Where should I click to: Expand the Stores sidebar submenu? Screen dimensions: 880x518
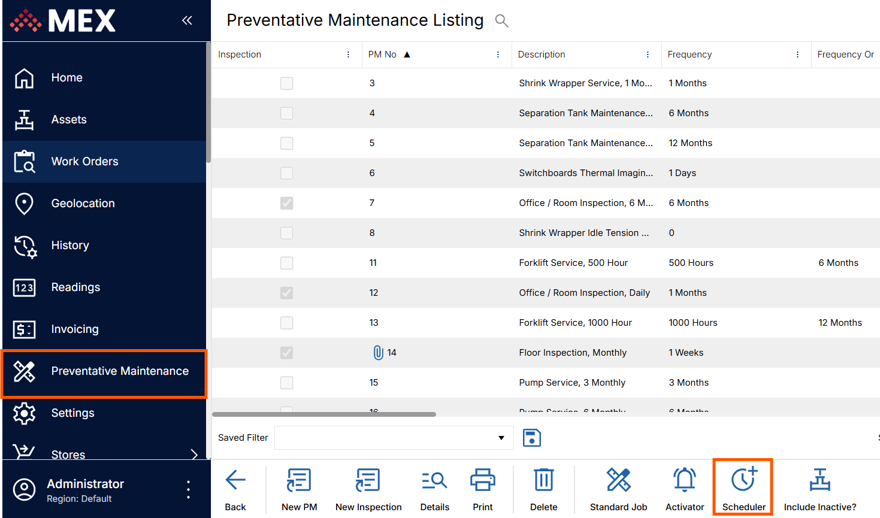(x=194, y=455)
